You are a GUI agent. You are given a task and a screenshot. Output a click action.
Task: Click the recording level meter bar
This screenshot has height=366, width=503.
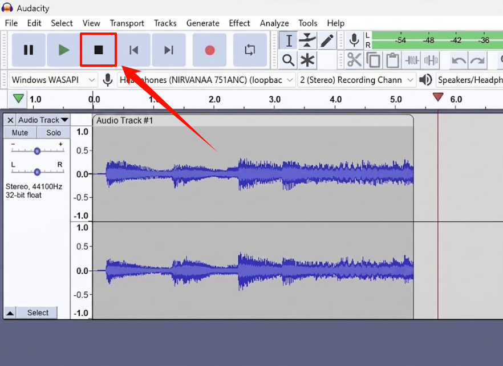(x=437, y=40)
